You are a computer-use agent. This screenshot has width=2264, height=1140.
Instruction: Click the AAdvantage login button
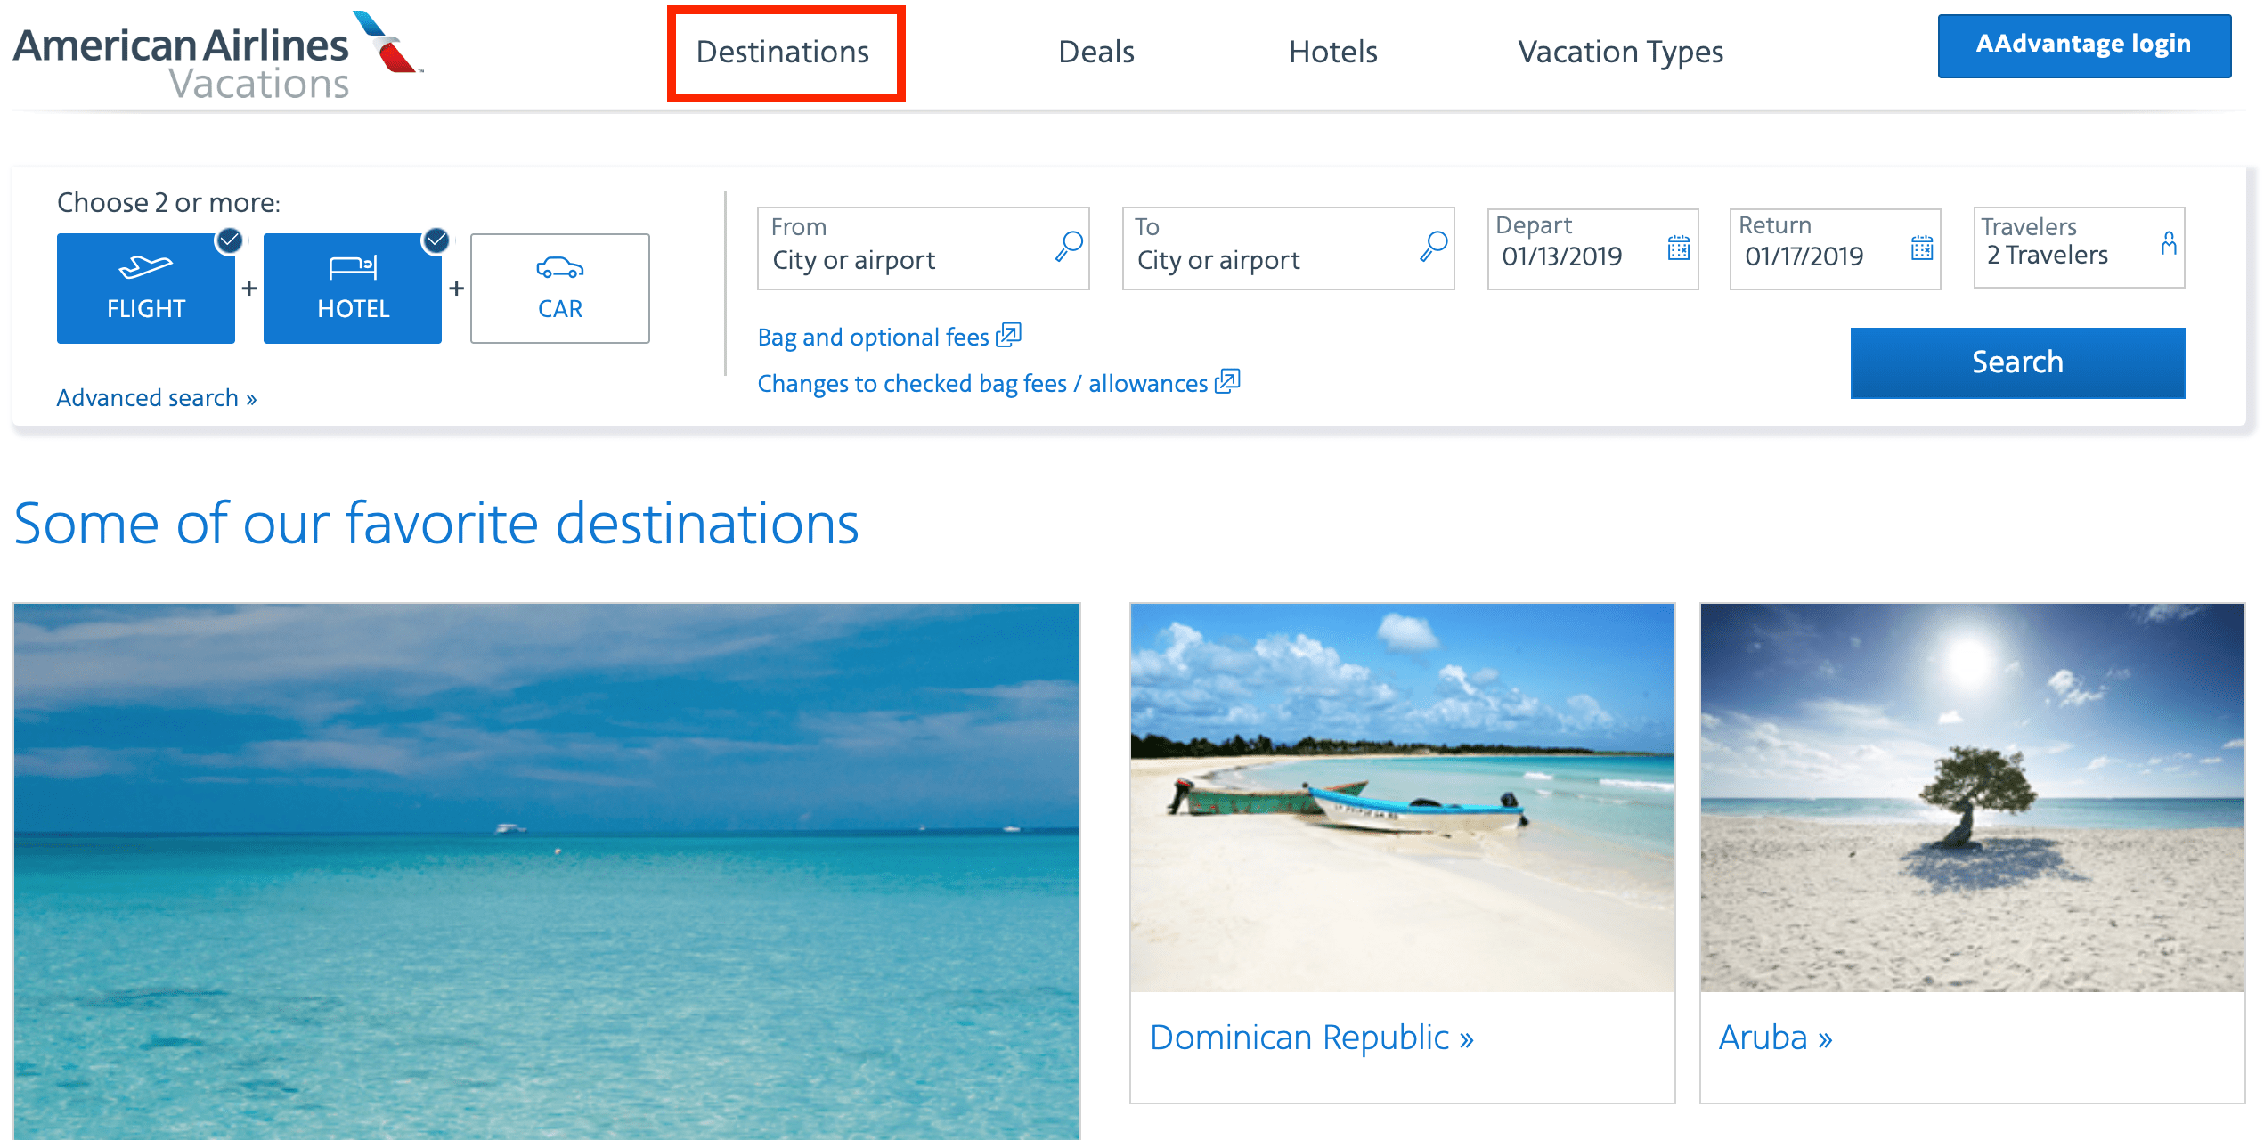2083,45
